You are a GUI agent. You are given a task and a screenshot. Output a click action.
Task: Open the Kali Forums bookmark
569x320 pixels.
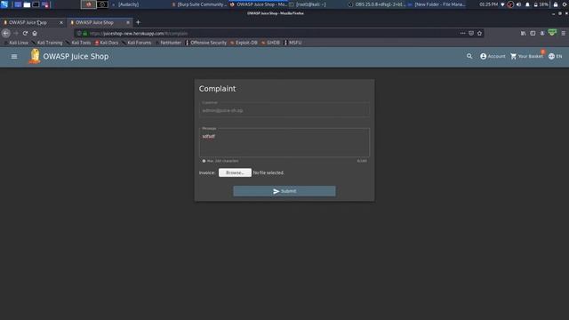[137, 43]
